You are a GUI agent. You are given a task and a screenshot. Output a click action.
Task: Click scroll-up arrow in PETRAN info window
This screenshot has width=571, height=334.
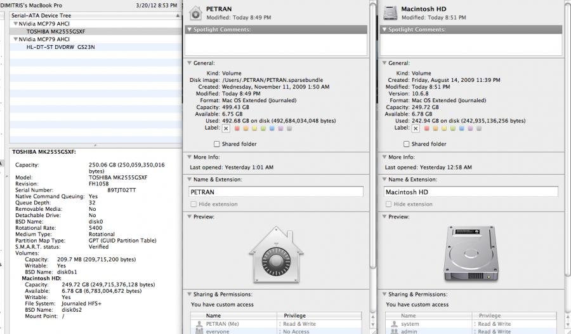(373, 317)
